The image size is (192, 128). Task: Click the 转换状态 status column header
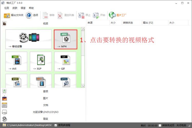(x=132, y=23)
